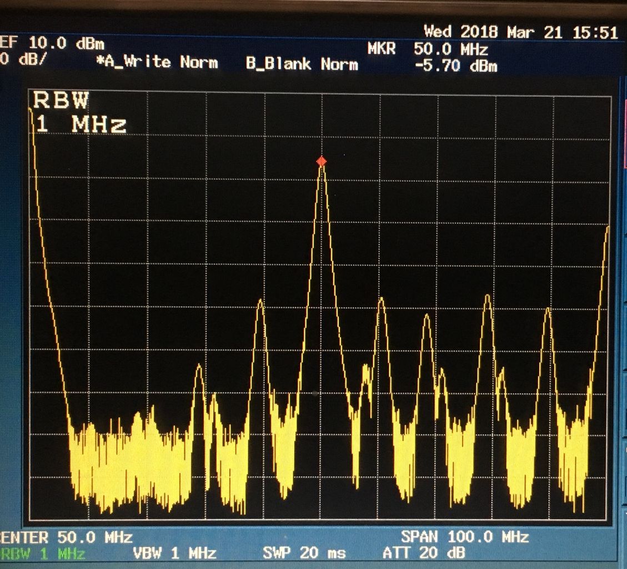The image size is (627, 569).
Task: Select the '10.0 dBm' reference level text
Action: (67, 43)
